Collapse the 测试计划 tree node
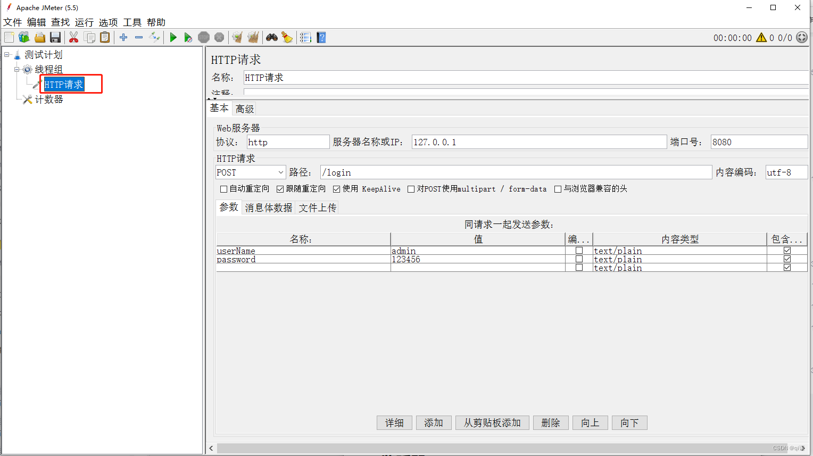The image size is (813, 456). coord(7,54)
